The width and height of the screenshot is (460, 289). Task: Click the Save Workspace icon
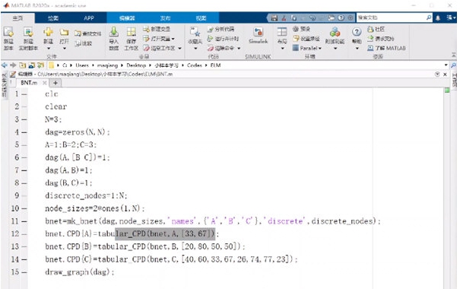click(x=131, y=32)
